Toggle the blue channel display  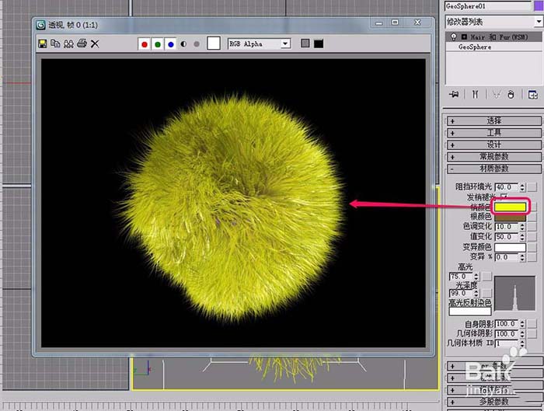coord(170,44)
